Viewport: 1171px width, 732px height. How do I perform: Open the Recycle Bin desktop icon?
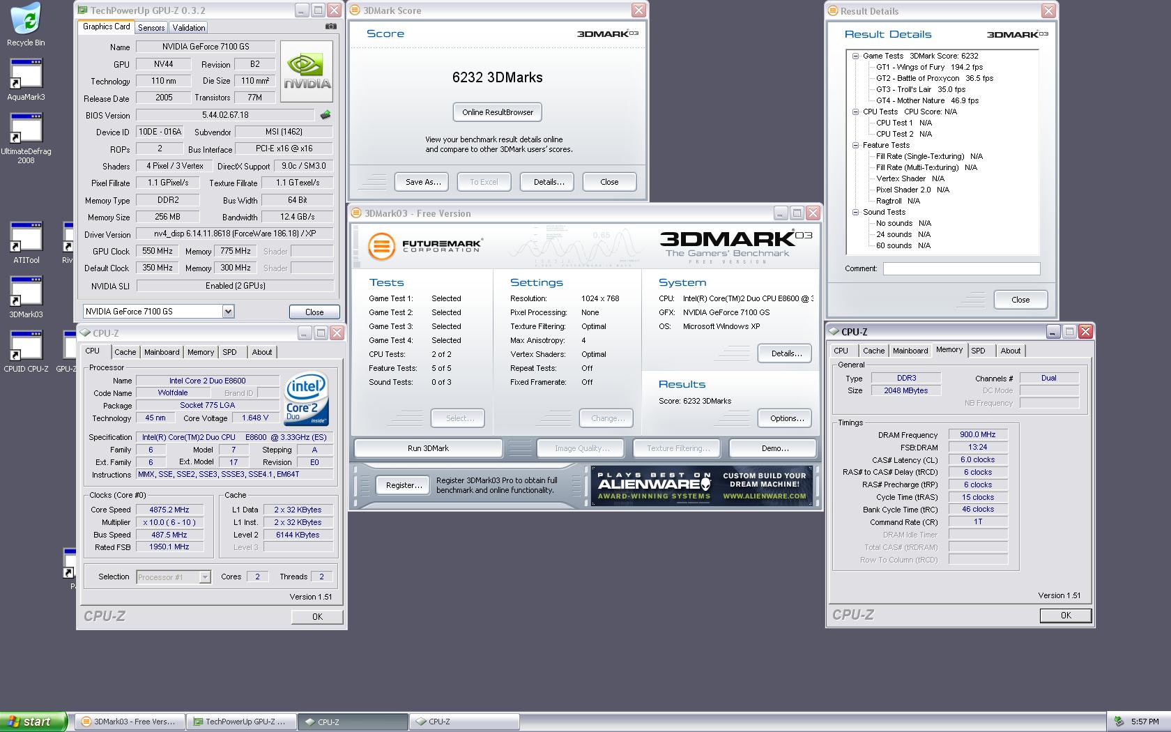[x=26, y=24]
